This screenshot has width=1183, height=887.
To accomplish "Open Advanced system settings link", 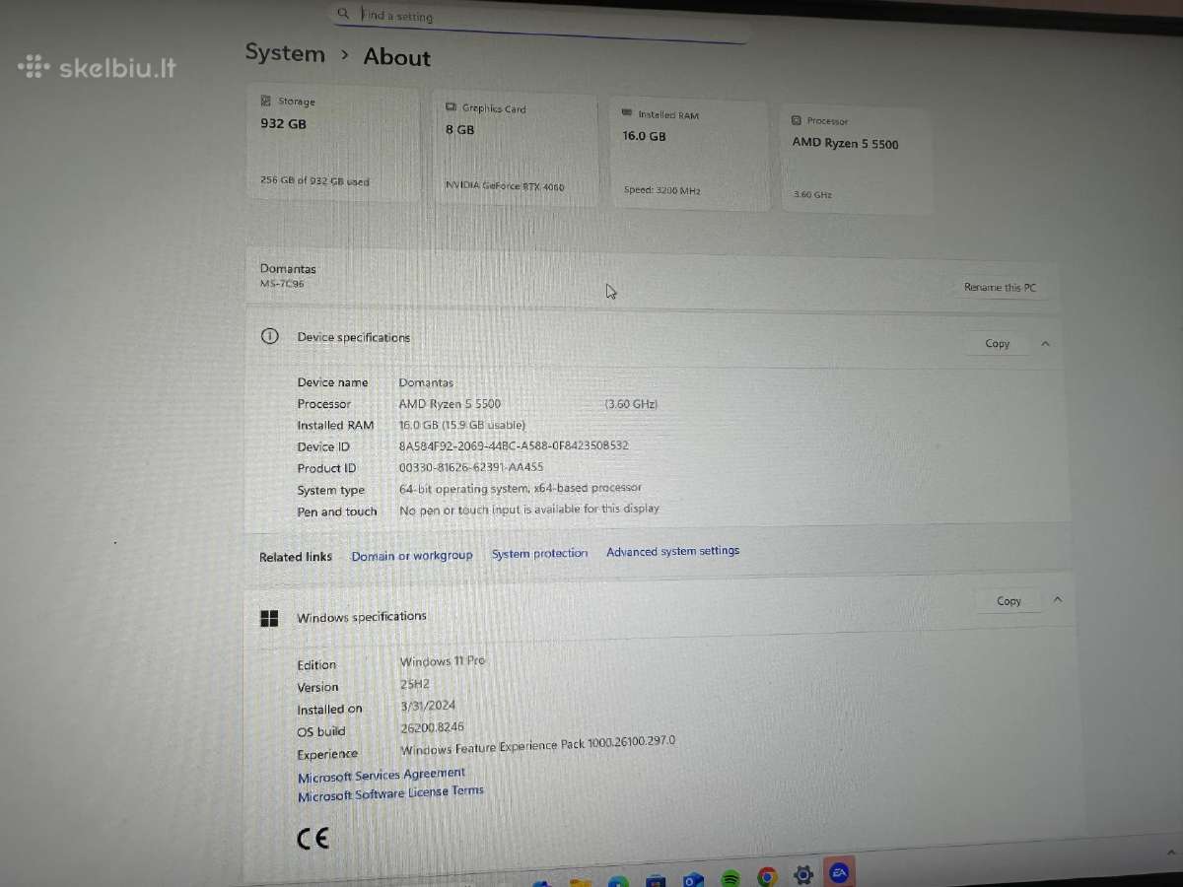I will pos(672,552).
